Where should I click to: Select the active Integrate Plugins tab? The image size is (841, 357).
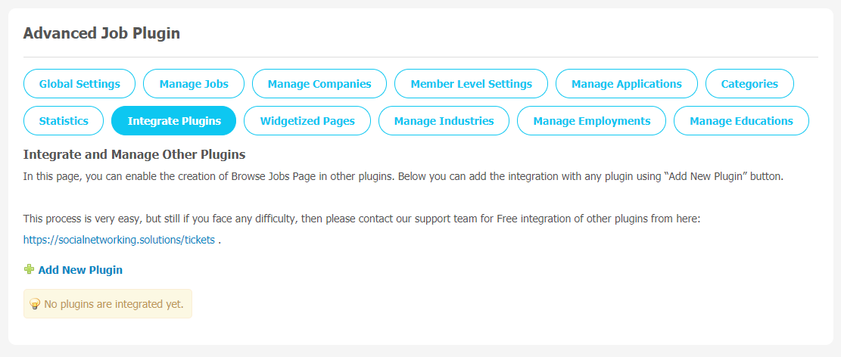tap(174, 120)
